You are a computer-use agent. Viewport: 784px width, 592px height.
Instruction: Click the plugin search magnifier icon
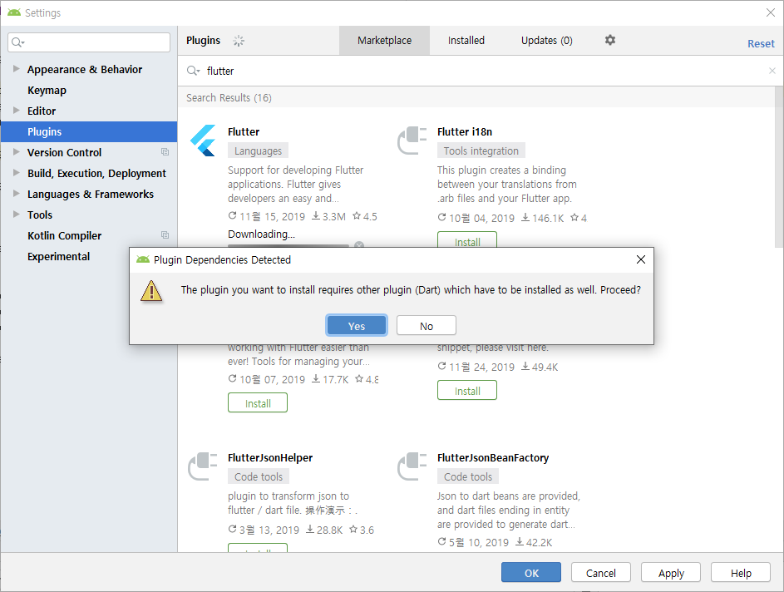click(193, 71)
